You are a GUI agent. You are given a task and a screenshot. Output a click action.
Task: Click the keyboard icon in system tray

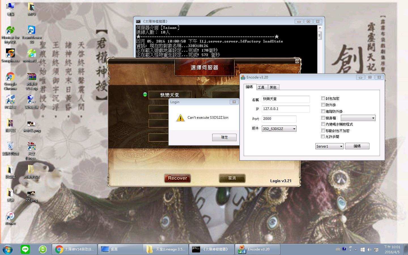point(338,250)
